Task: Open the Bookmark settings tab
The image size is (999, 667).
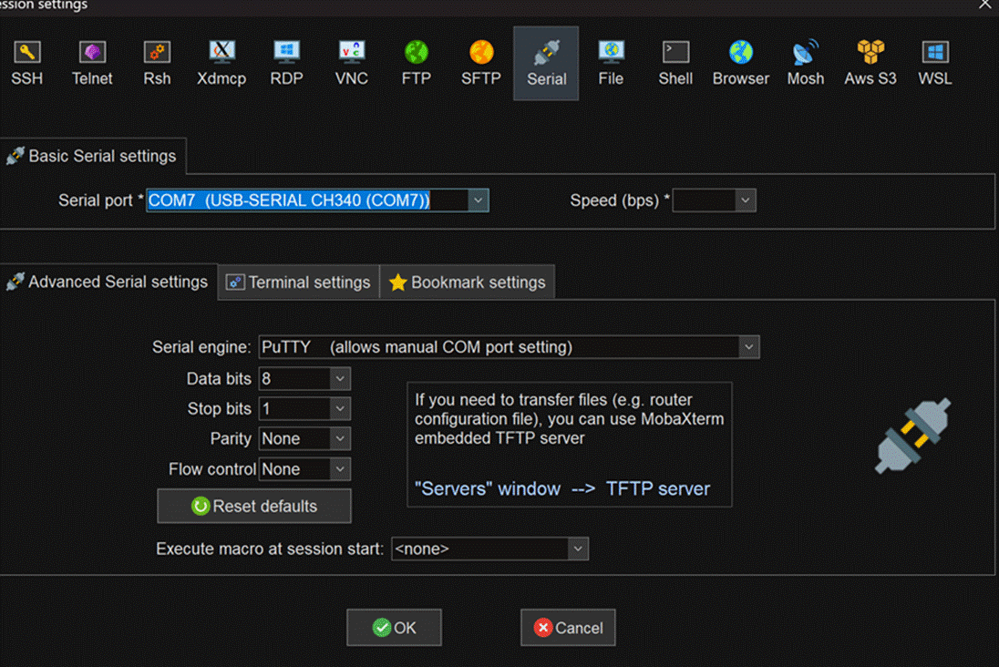Action: 467,282
